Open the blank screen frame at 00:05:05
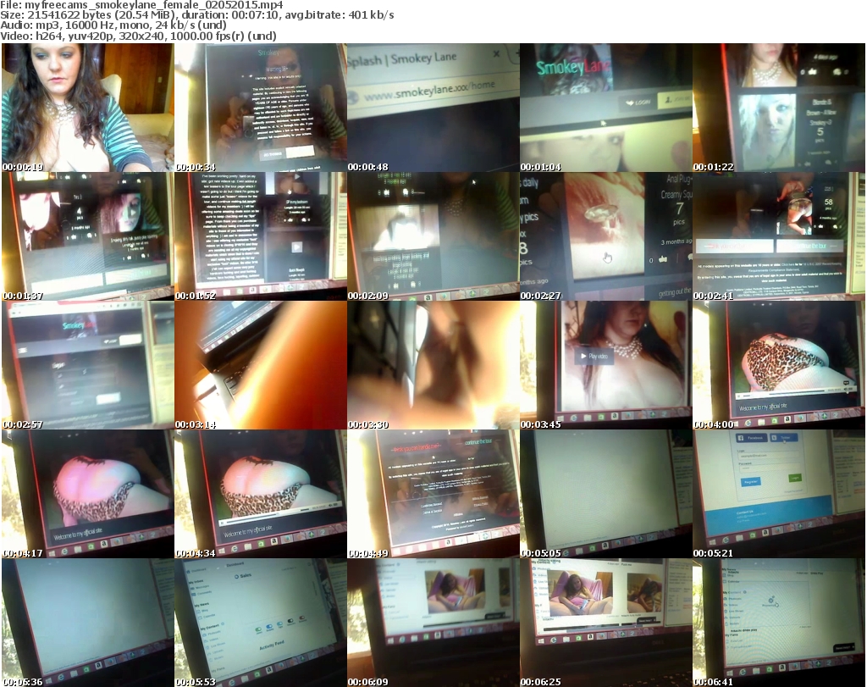This screenshot has width=867, height=687. 605,495
